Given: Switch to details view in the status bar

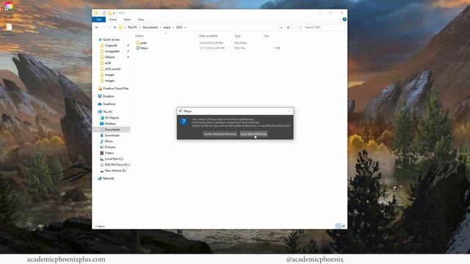Looking at the screenshot, I should coord(338,226).
